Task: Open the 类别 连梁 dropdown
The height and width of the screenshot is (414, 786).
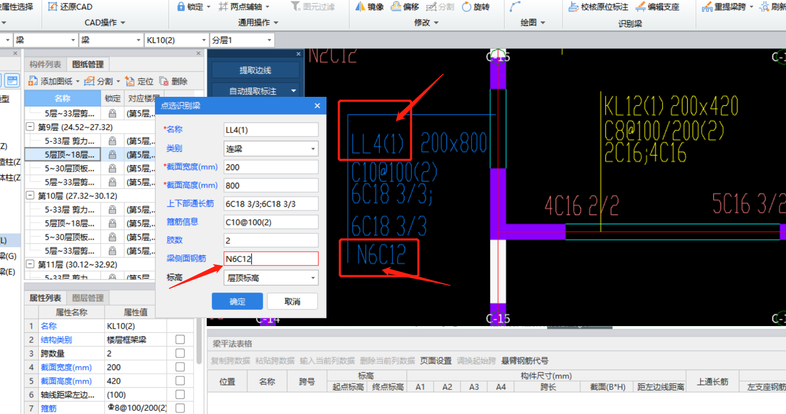Action: pyautogui.click(x=313, y=149)
